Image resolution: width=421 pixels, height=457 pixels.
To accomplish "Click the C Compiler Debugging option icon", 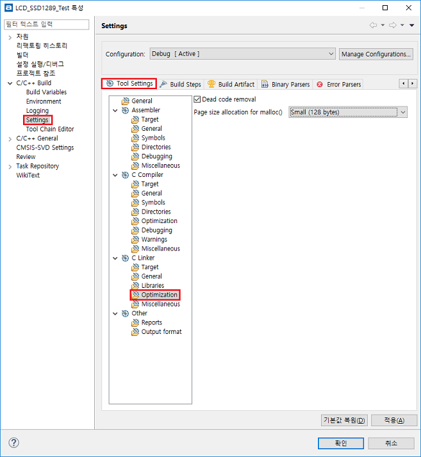I will pyautogui.click(x=135, y=230).
